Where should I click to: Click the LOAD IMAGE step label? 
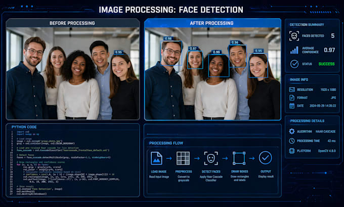click(159, 172)
